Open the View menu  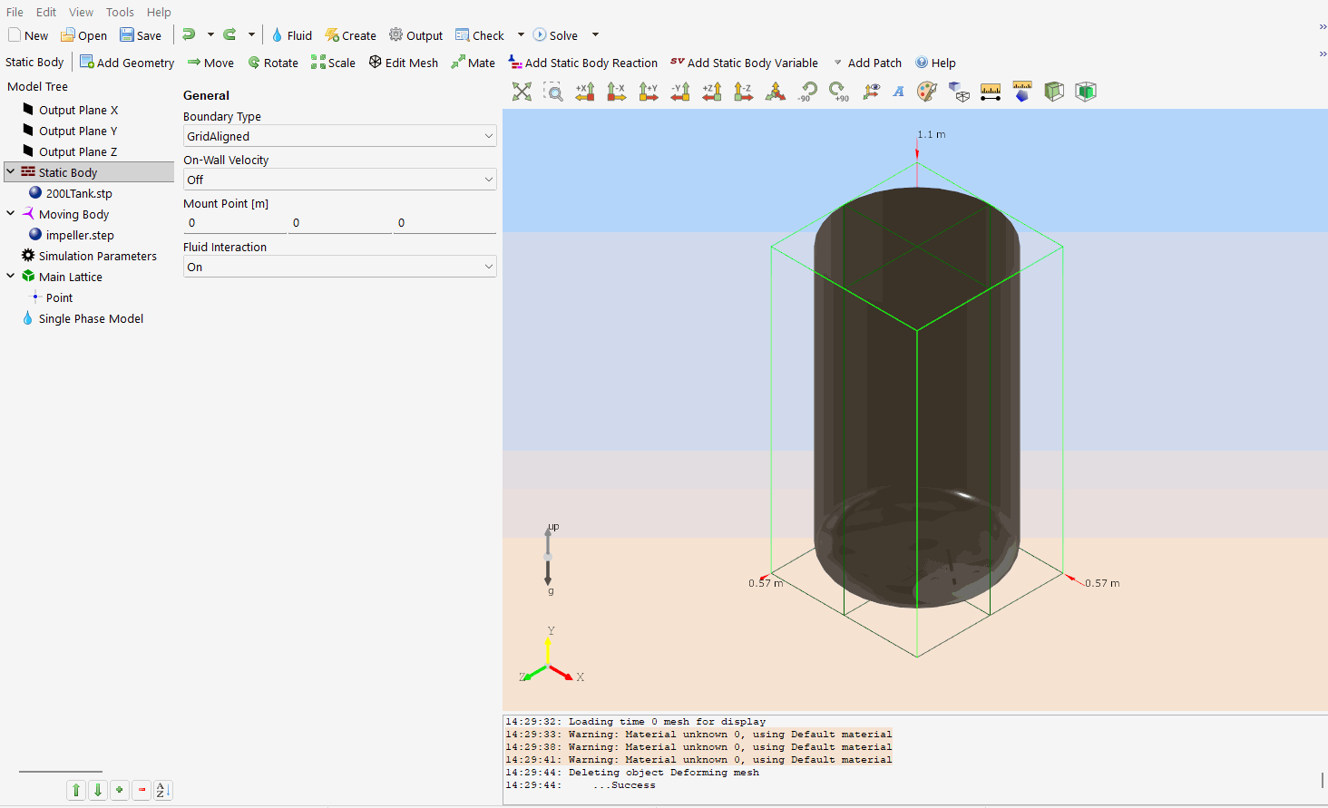pyautogui.click(x=81, y=12)
